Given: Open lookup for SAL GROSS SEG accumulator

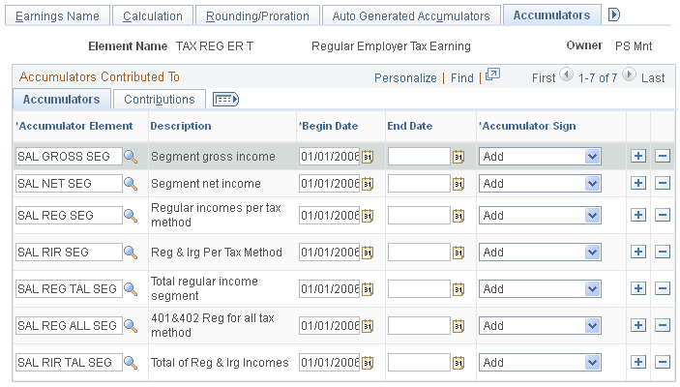Looking at the screenshot, I should click(x=131, y=157).
